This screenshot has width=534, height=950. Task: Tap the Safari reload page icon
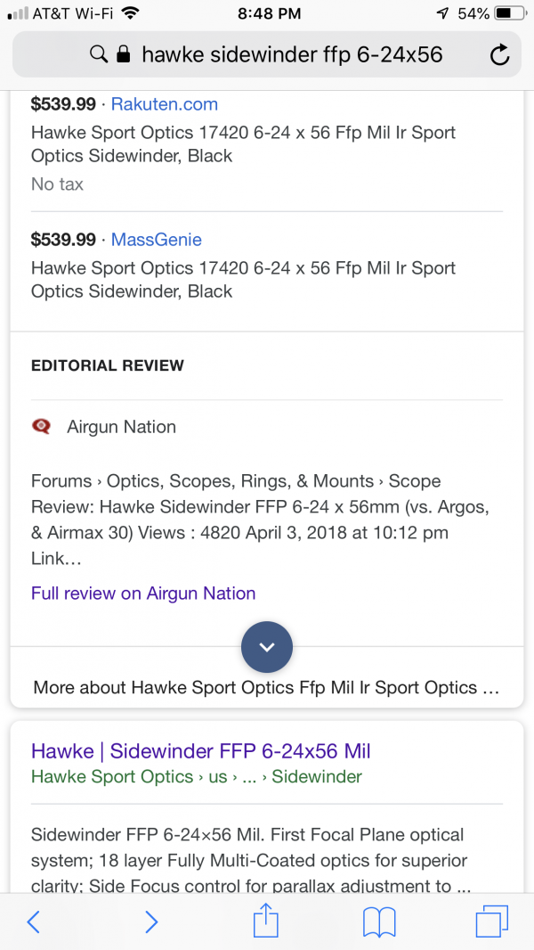point(499,55)
